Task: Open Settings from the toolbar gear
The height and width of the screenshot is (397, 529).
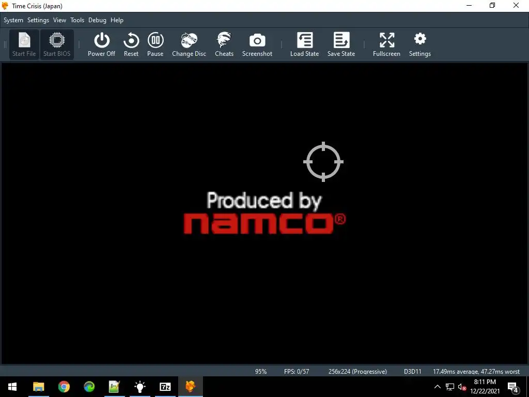Action: [419, 44]
